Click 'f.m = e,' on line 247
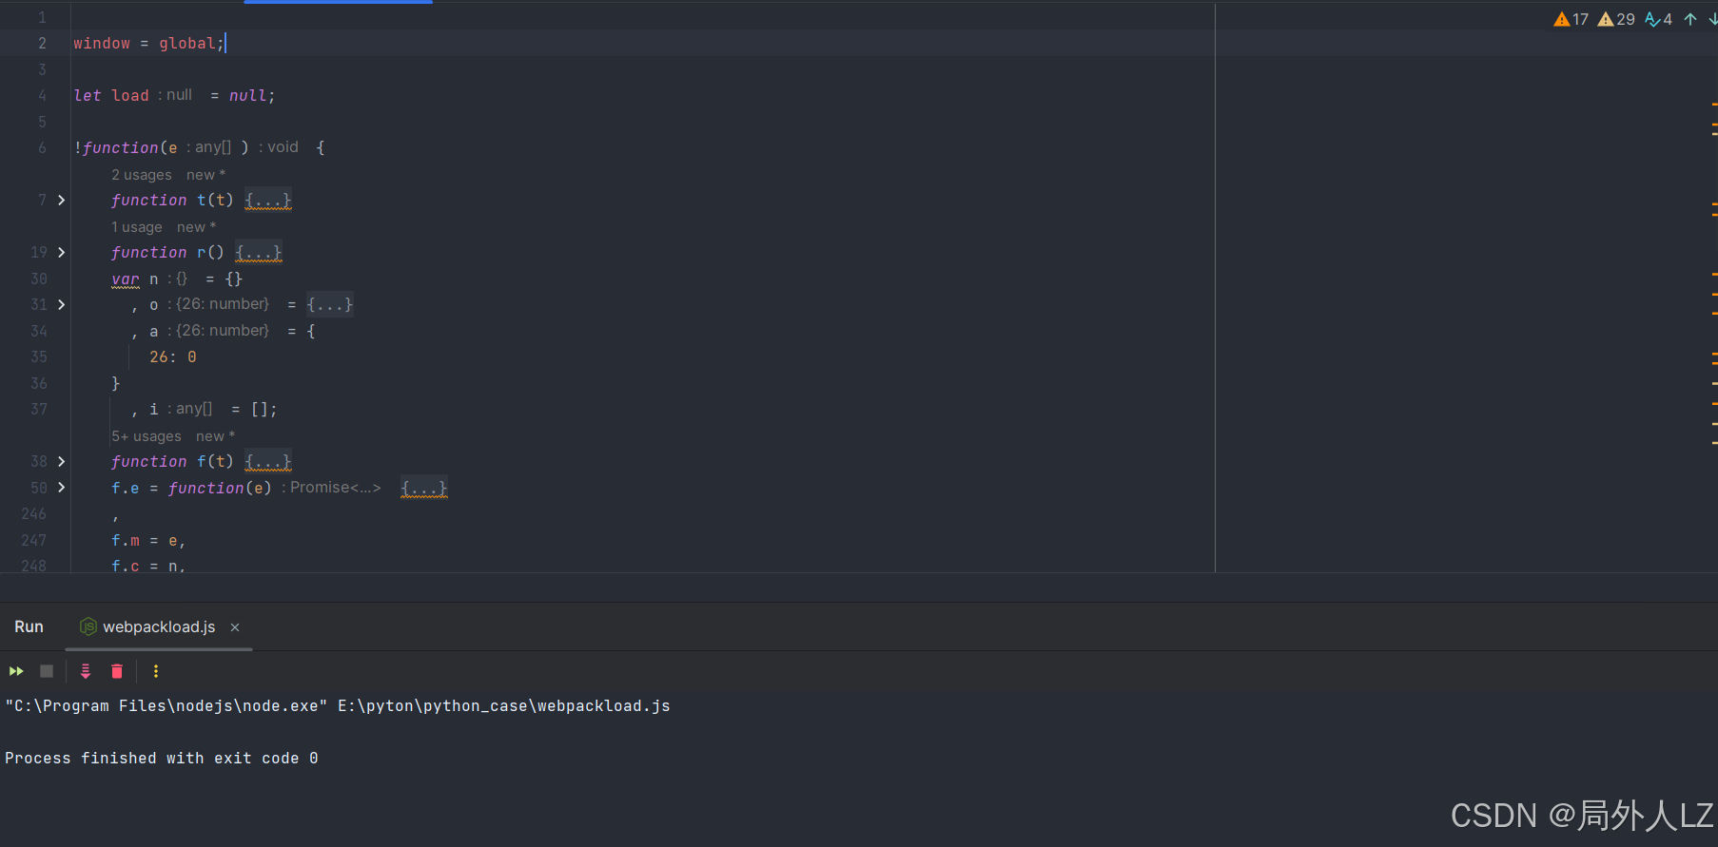This screenshot has height=847, width=1718. pyautogui.click(x=148, y=540)
